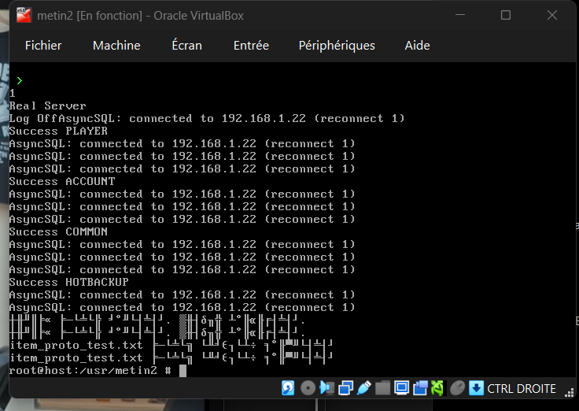Click the USB devices status icon
579x411 pixels.
click(364, 388)
